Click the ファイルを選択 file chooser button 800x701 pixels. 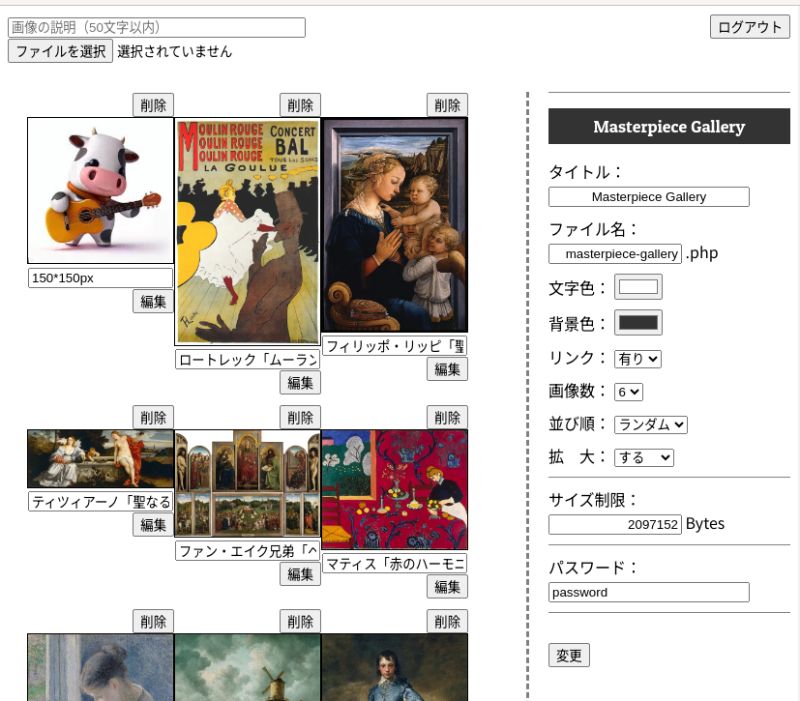tap(60, 51)
